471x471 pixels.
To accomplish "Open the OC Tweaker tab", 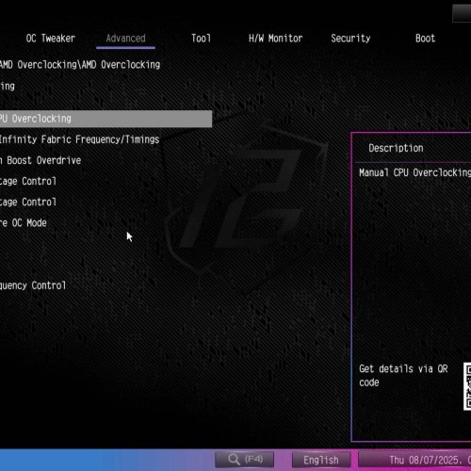I will (x=51, y=39).
